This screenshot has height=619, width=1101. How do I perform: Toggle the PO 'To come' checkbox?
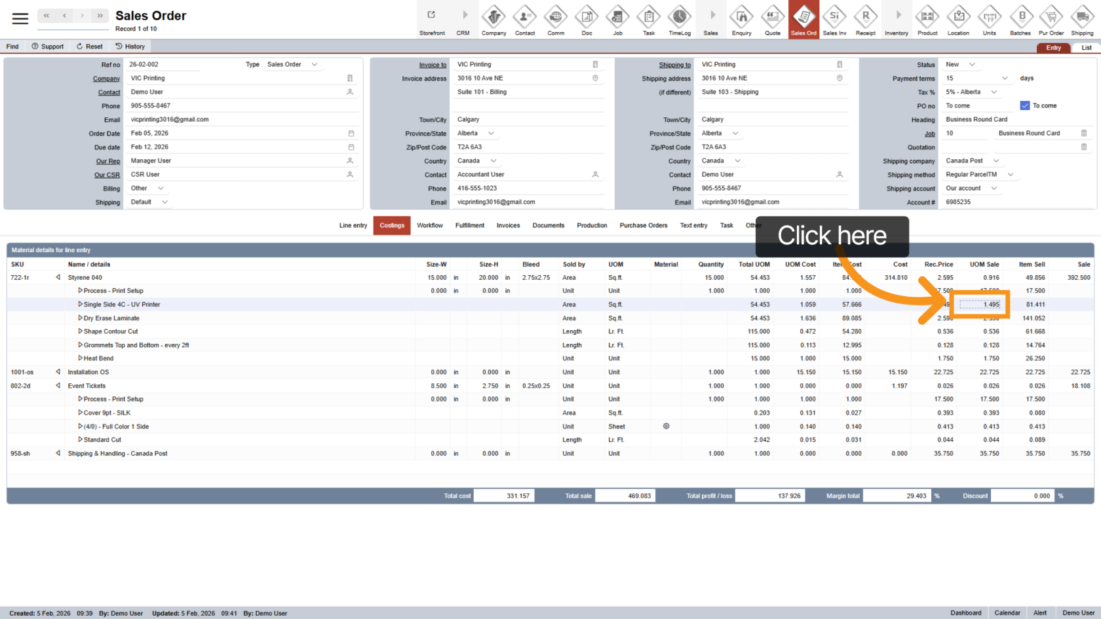click(1025, 105)
